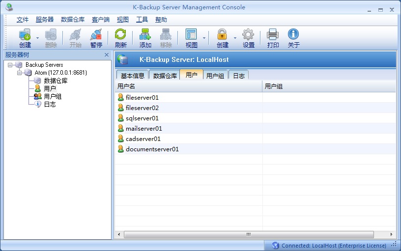The image size is (401, 251).
Task: Select fileserver01 user row
Action: click(256, 97)
